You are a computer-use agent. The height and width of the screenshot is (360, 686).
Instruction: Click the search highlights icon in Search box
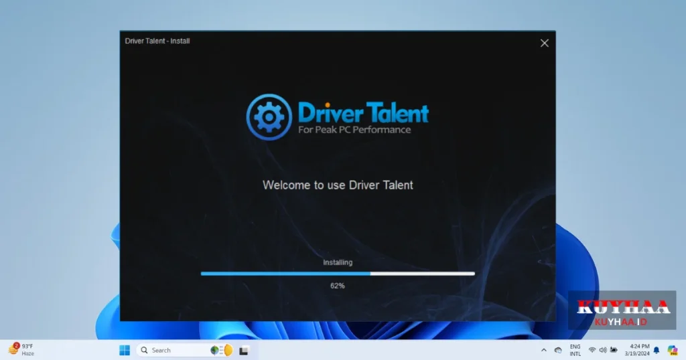pyautogui.click(x=222, y=350)
